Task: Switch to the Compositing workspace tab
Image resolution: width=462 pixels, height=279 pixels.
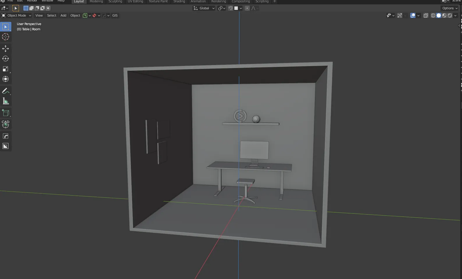Action: [x=241, y=1]
